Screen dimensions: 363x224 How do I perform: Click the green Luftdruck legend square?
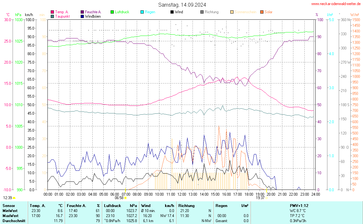[x=112, y=12]
